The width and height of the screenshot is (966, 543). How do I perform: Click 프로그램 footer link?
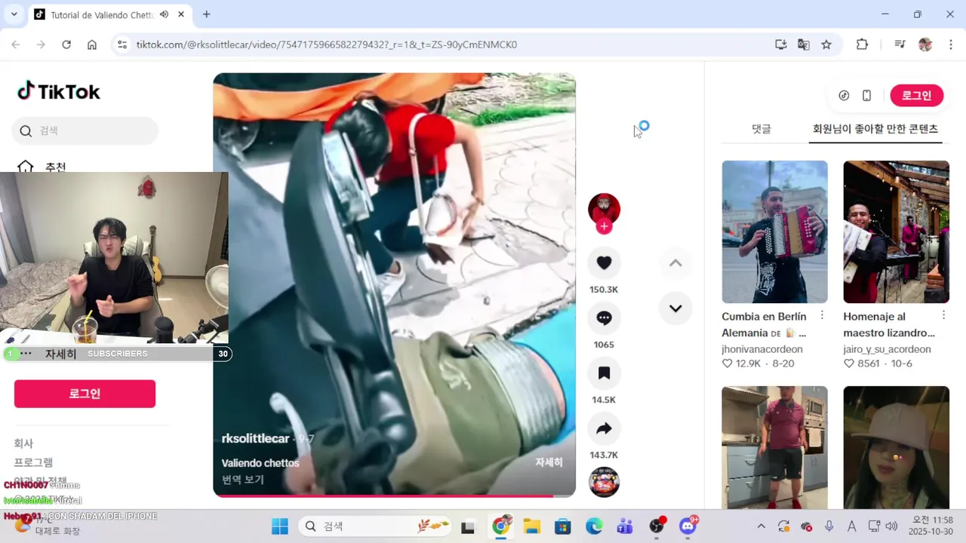[x=33, y=462]
